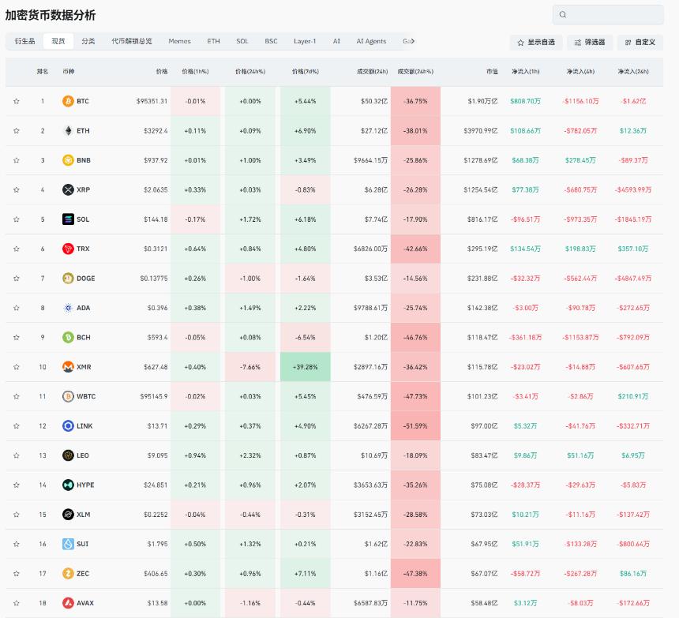Open the 筛选器 filter button
Screen dimensions: 679x618
point(589,42)
